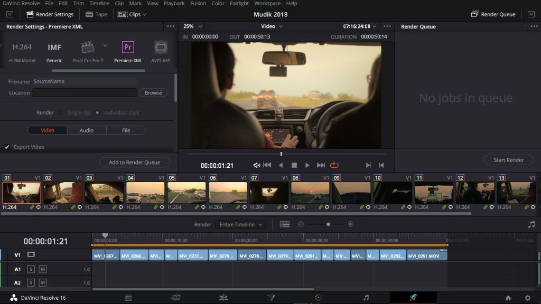The width and height of the screenshot is (541, 304).
Task: Enable the Export Video checkbox
Action: tap(7, 147)
